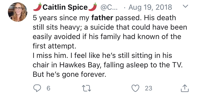Click the bold highlighted word father
The height and width of the screenshot is (98, 197).
tap(102, 18)
